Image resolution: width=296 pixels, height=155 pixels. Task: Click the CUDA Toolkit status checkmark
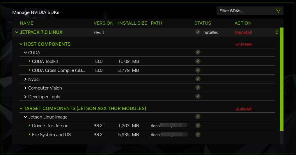198,61
